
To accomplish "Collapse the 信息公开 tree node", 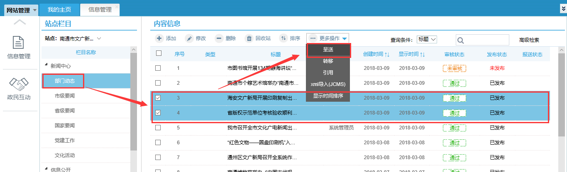I will point(46,169).
